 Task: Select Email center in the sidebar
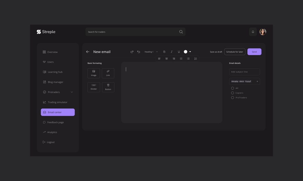[x=58, y=112]
